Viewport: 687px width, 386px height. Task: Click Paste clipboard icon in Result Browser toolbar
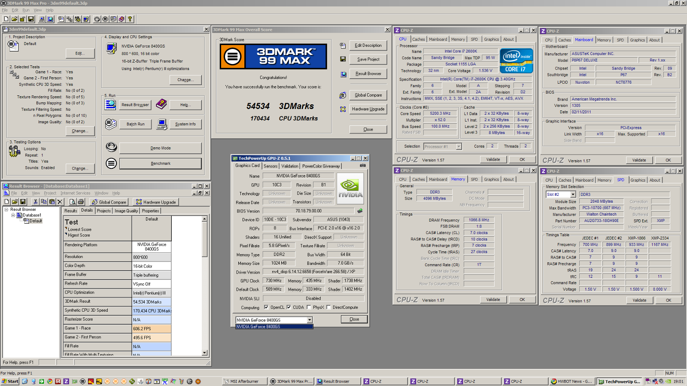point(52,201)
